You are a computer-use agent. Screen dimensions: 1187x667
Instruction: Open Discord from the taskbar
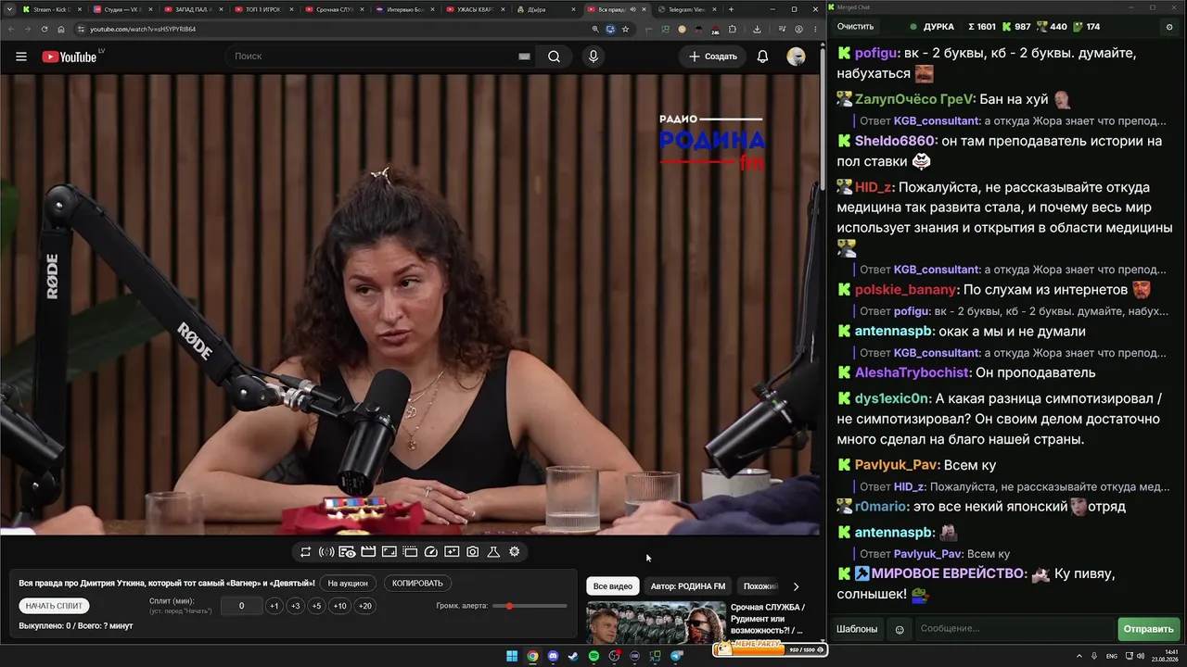click(554, 657)
